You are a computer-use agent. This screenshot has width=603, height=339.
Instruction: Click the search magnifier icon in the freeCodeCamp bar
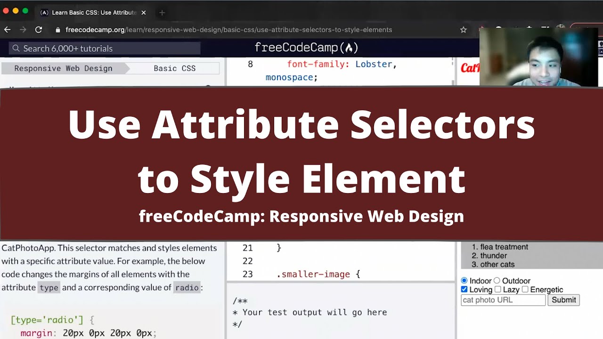click(x=16, y=48)
